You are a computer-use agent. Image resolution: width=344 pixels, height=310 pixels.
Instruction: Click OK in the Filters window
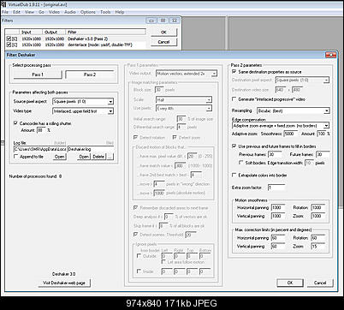click(163, 33)
